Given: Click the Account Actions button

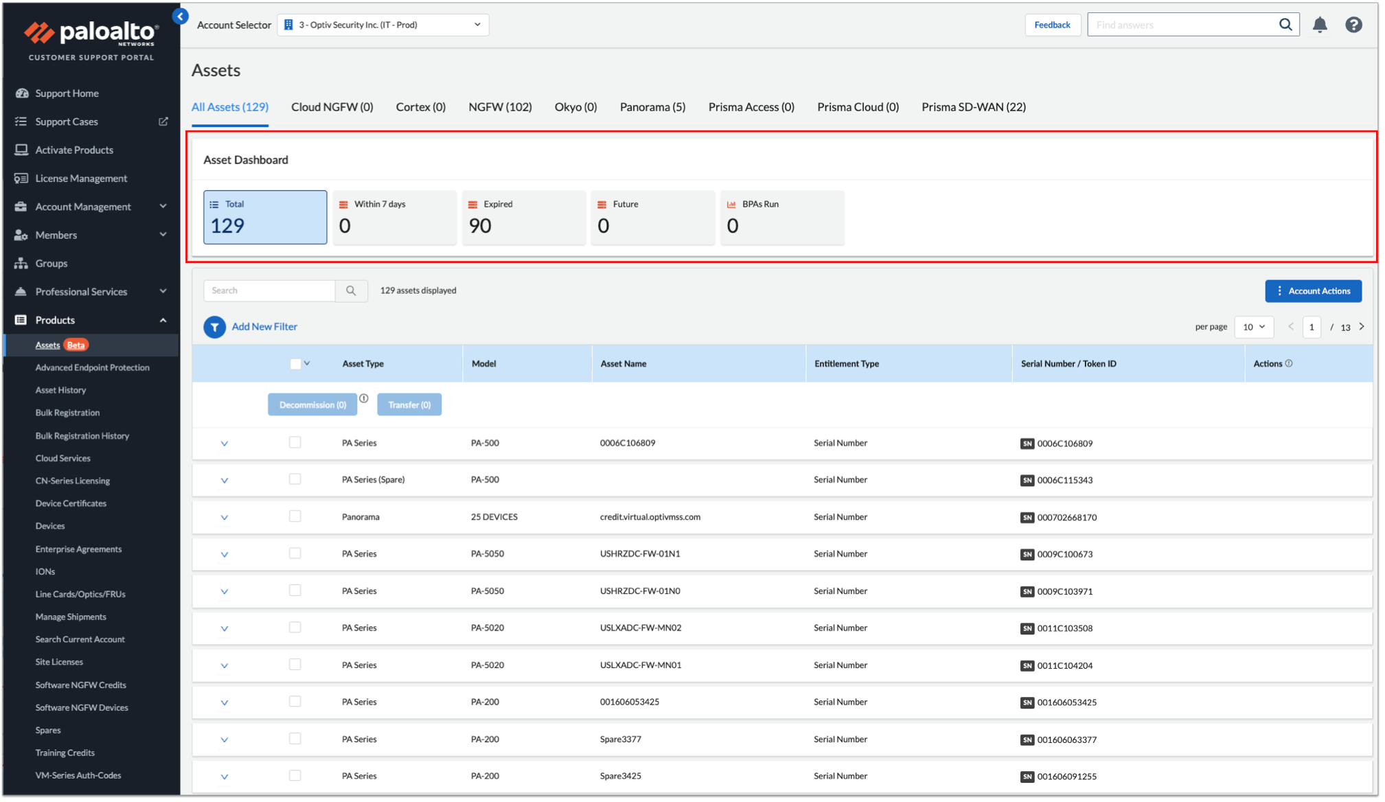Looking at the screenshot, I should 1312,291.
